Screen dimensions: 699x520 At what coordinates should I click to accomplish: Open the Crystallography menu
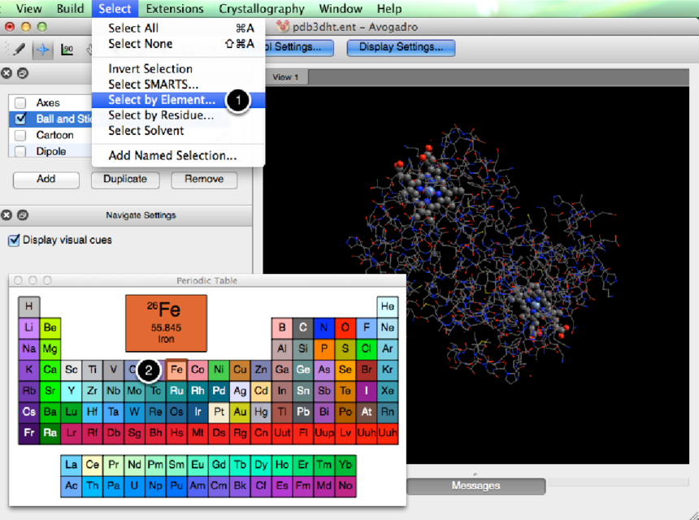pyautogui.click(x=261, y=9)
